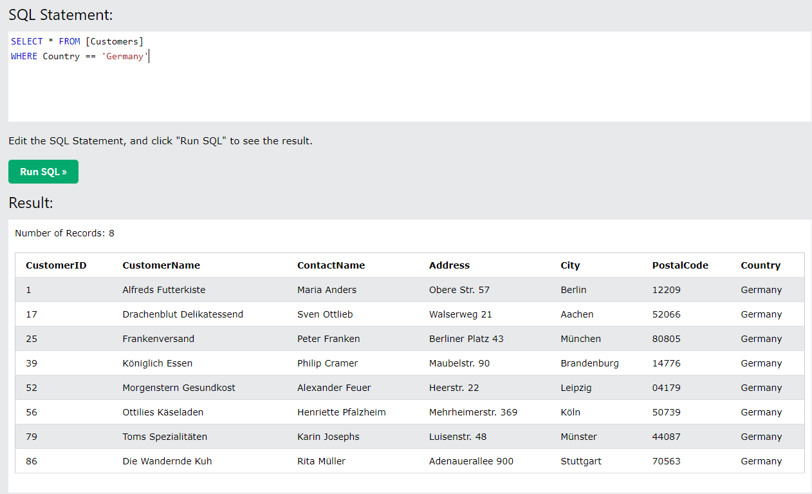Click CustomerID value 39
Screen dimensions: 812x494
pyautogui.click(x=32, y=363)
